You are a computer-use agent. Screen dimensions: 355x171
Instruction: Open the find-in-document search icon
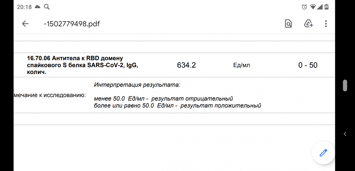[x=288, y=24]
